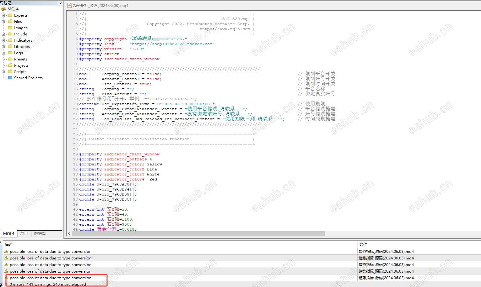Expand the Include folder node

3,34
